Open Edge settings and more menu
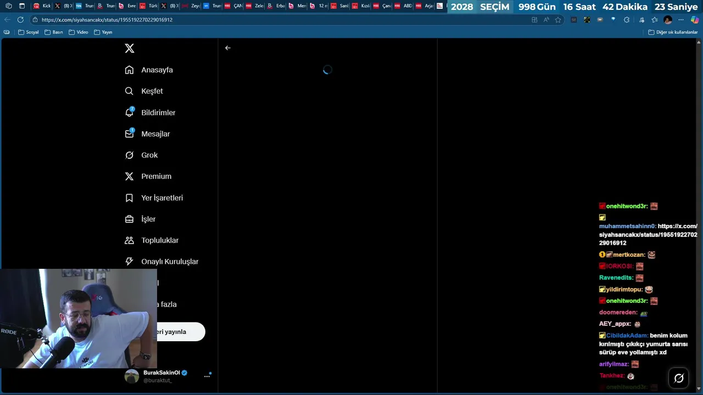The height and width of the screenshot is (395, 703). tap(681, 20)
